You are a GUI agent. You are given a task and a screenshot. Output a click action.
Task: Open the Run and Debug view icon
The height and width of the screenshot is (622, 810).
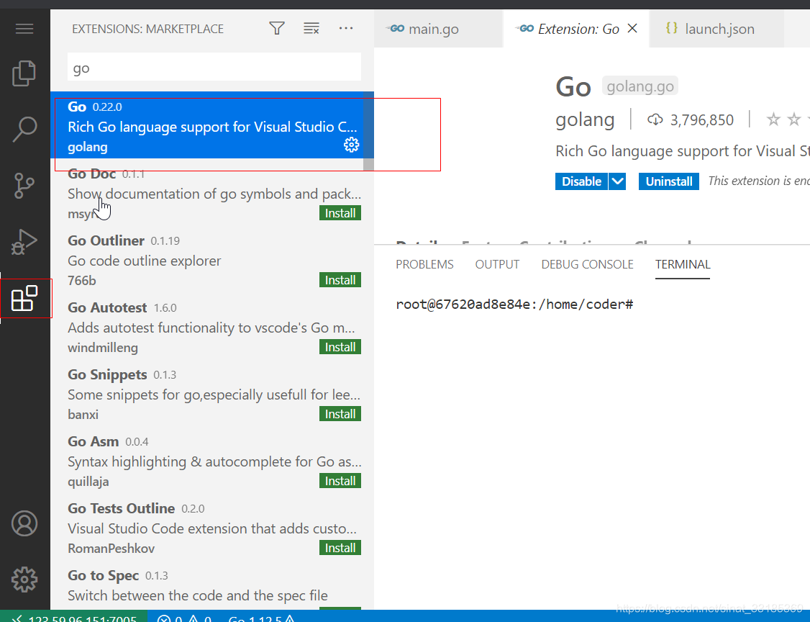coord(24,242)
